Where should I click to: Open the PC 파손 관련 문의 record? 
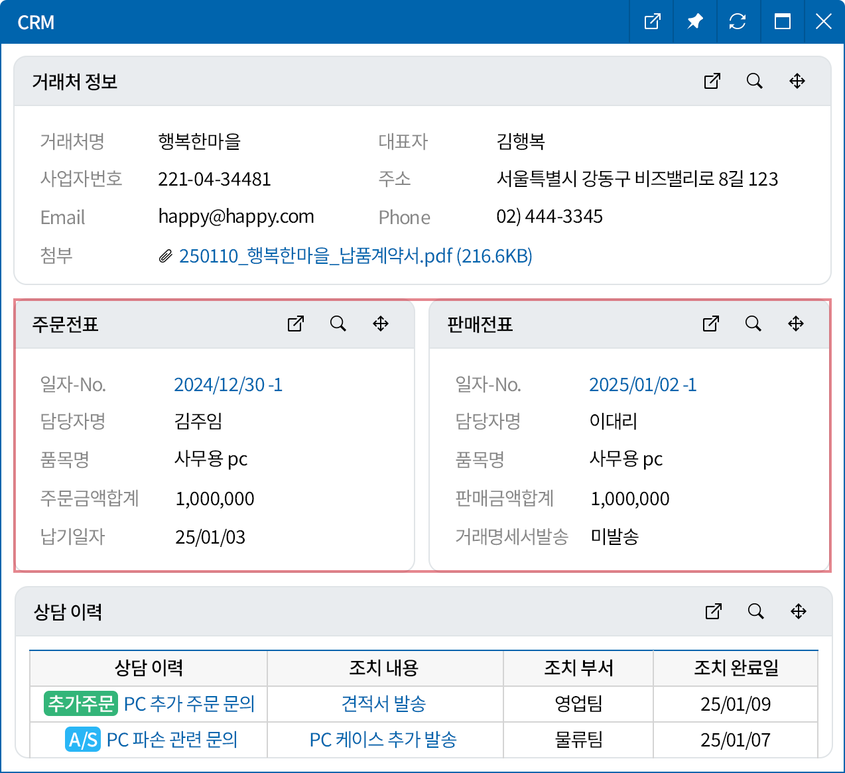172,740
